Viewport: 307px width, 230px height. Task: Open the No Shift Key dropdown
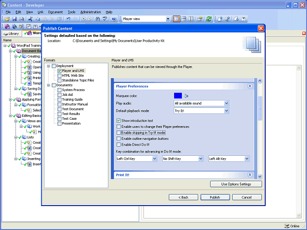coord(201,159)
